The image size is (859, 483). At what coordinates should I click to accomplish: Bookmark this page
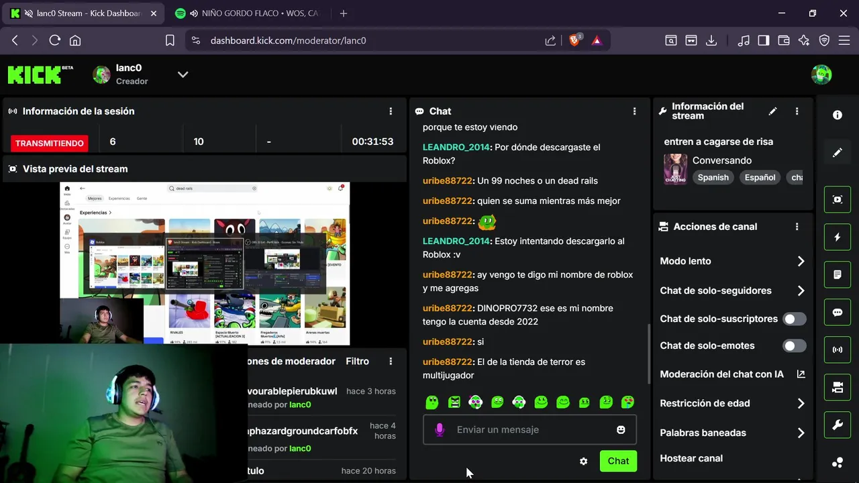click(x=170, y=40)
